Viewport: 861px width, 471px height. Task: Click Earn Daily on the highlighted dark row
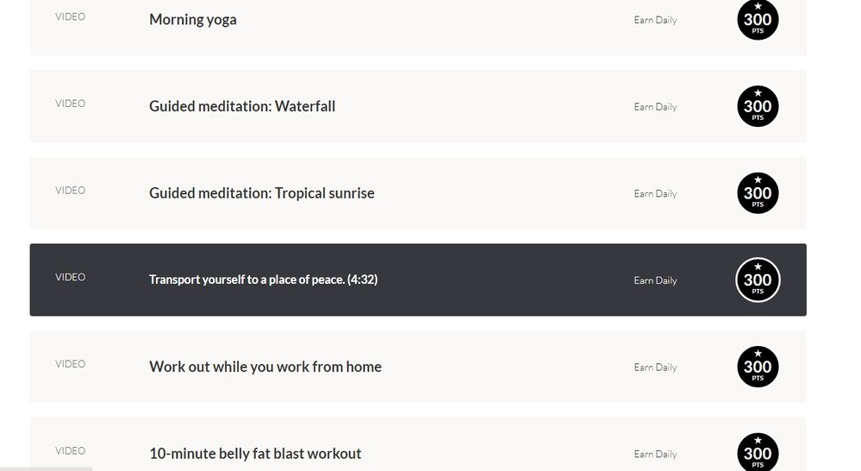[655, 280]
